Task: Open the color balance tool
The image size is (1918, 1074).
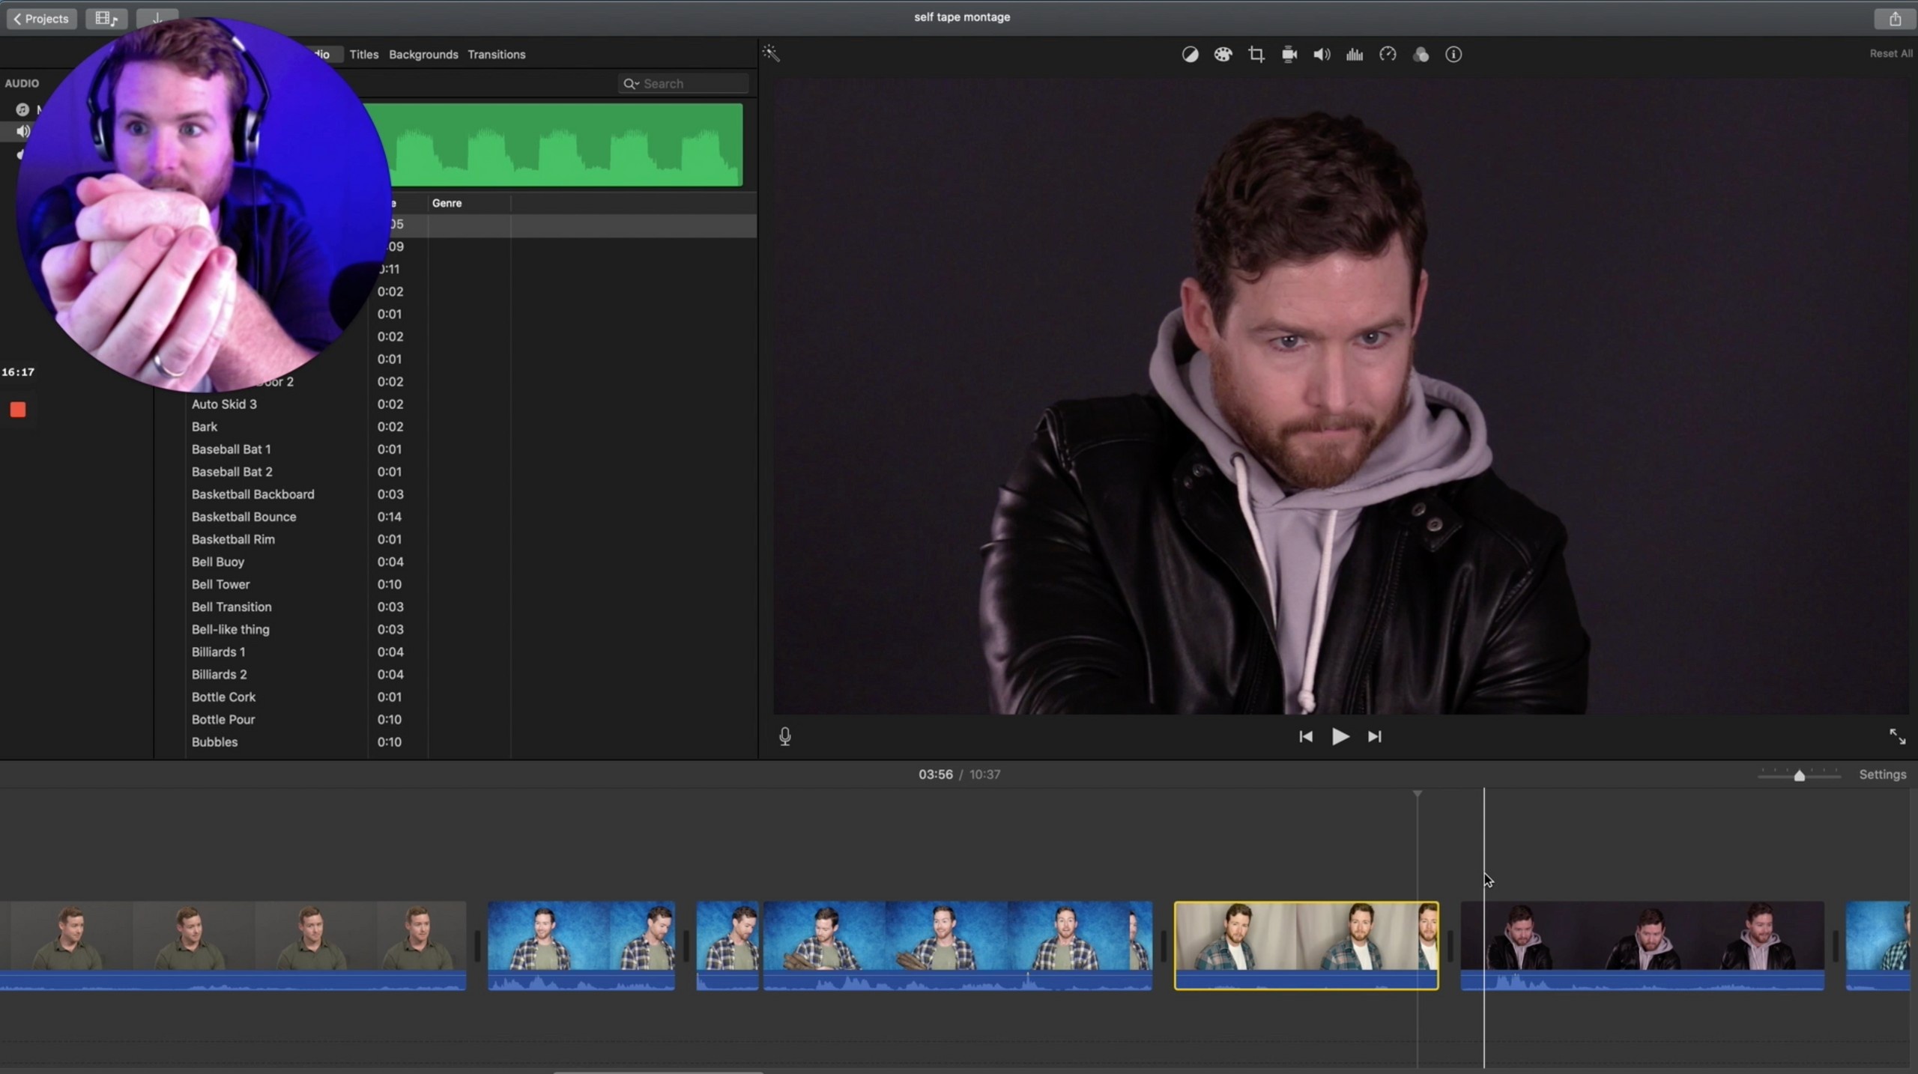Action: point(1190,55)
